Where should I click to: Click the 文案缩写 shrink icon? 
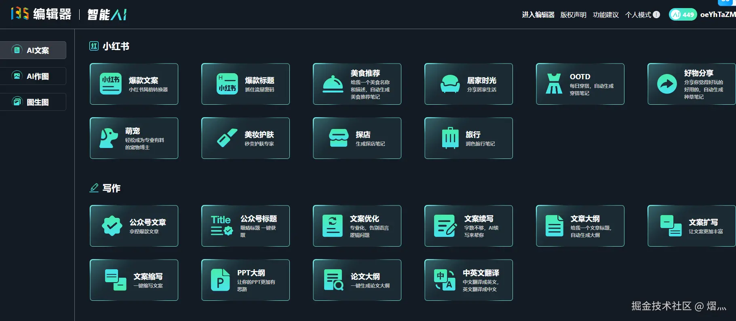coord(116,280)
